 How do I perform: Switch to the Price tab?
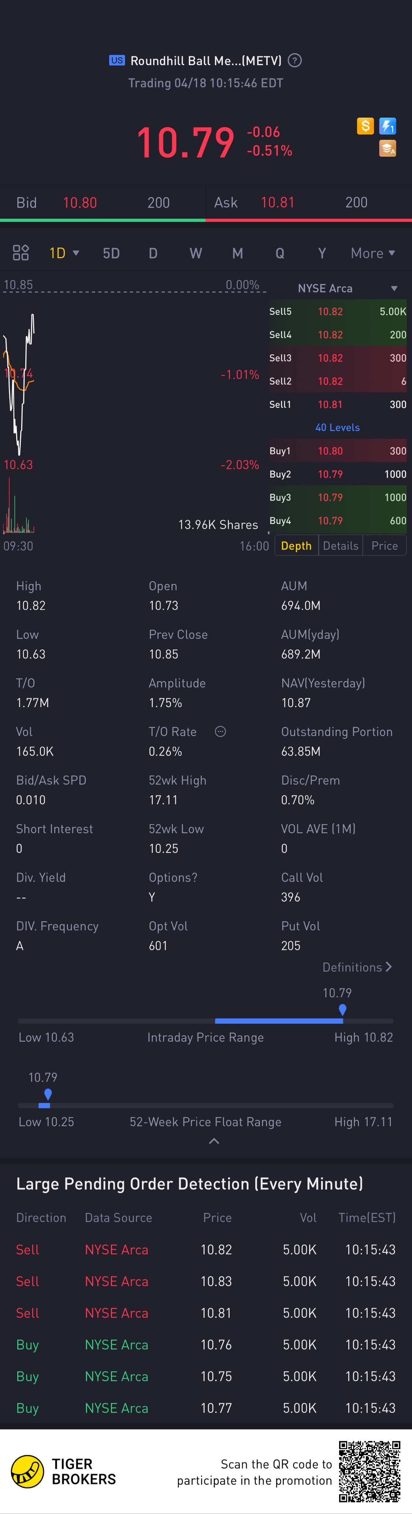tap(385, 545)
